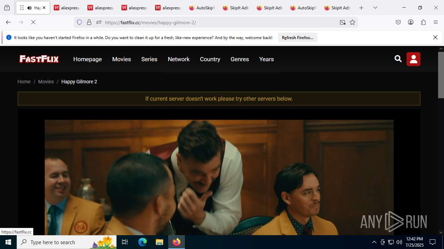Viewport: 444px width, 249px height.
Task: Open the Windows Start menu
Action: (8, 242)
